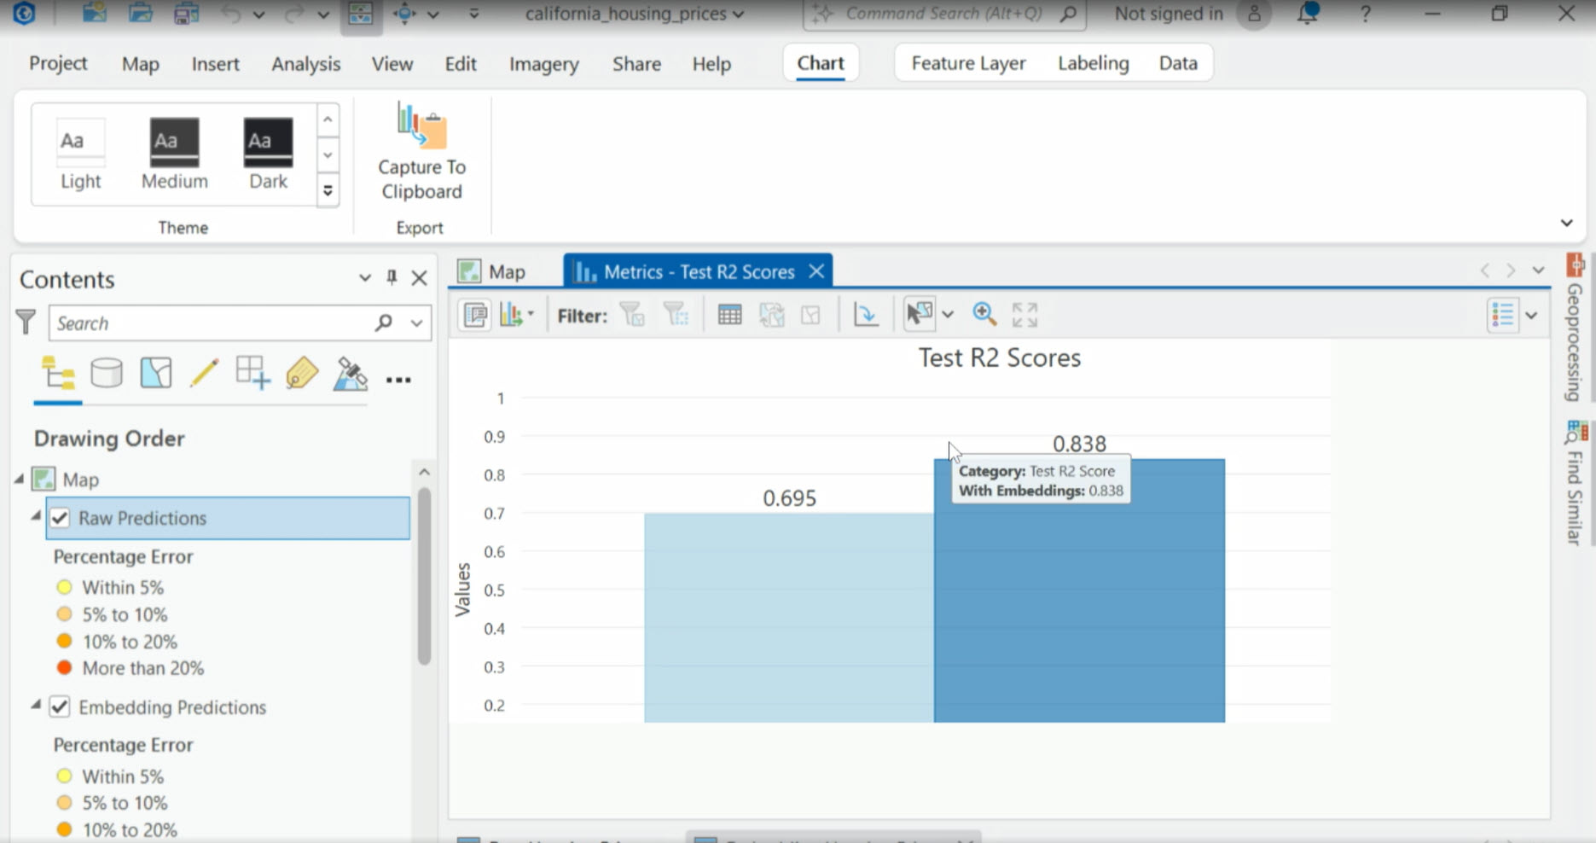The height and width of the screenshot is (843, 1596).
Task: Click Capture To Clipboard
Action: [x=421, y=152]
